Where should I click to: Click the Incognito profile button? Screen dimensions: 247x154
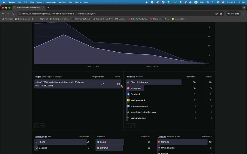click(x=233, y=14)
